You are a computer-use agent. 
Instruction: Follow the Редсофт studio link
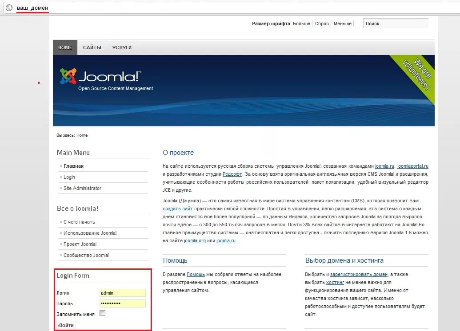point(232,174)
